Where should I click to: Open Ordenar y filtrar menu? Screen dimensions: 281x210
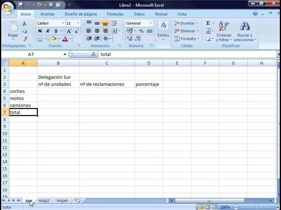tap(224, 31)
